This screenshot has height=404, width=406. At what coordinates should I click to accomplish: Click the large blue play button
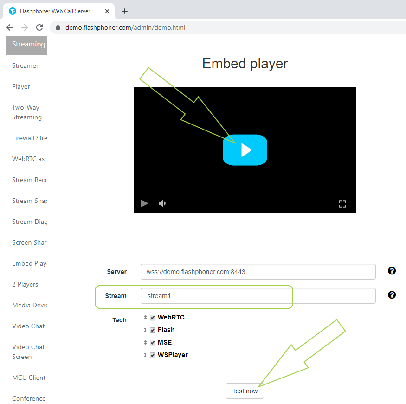(x=245, y=150)
